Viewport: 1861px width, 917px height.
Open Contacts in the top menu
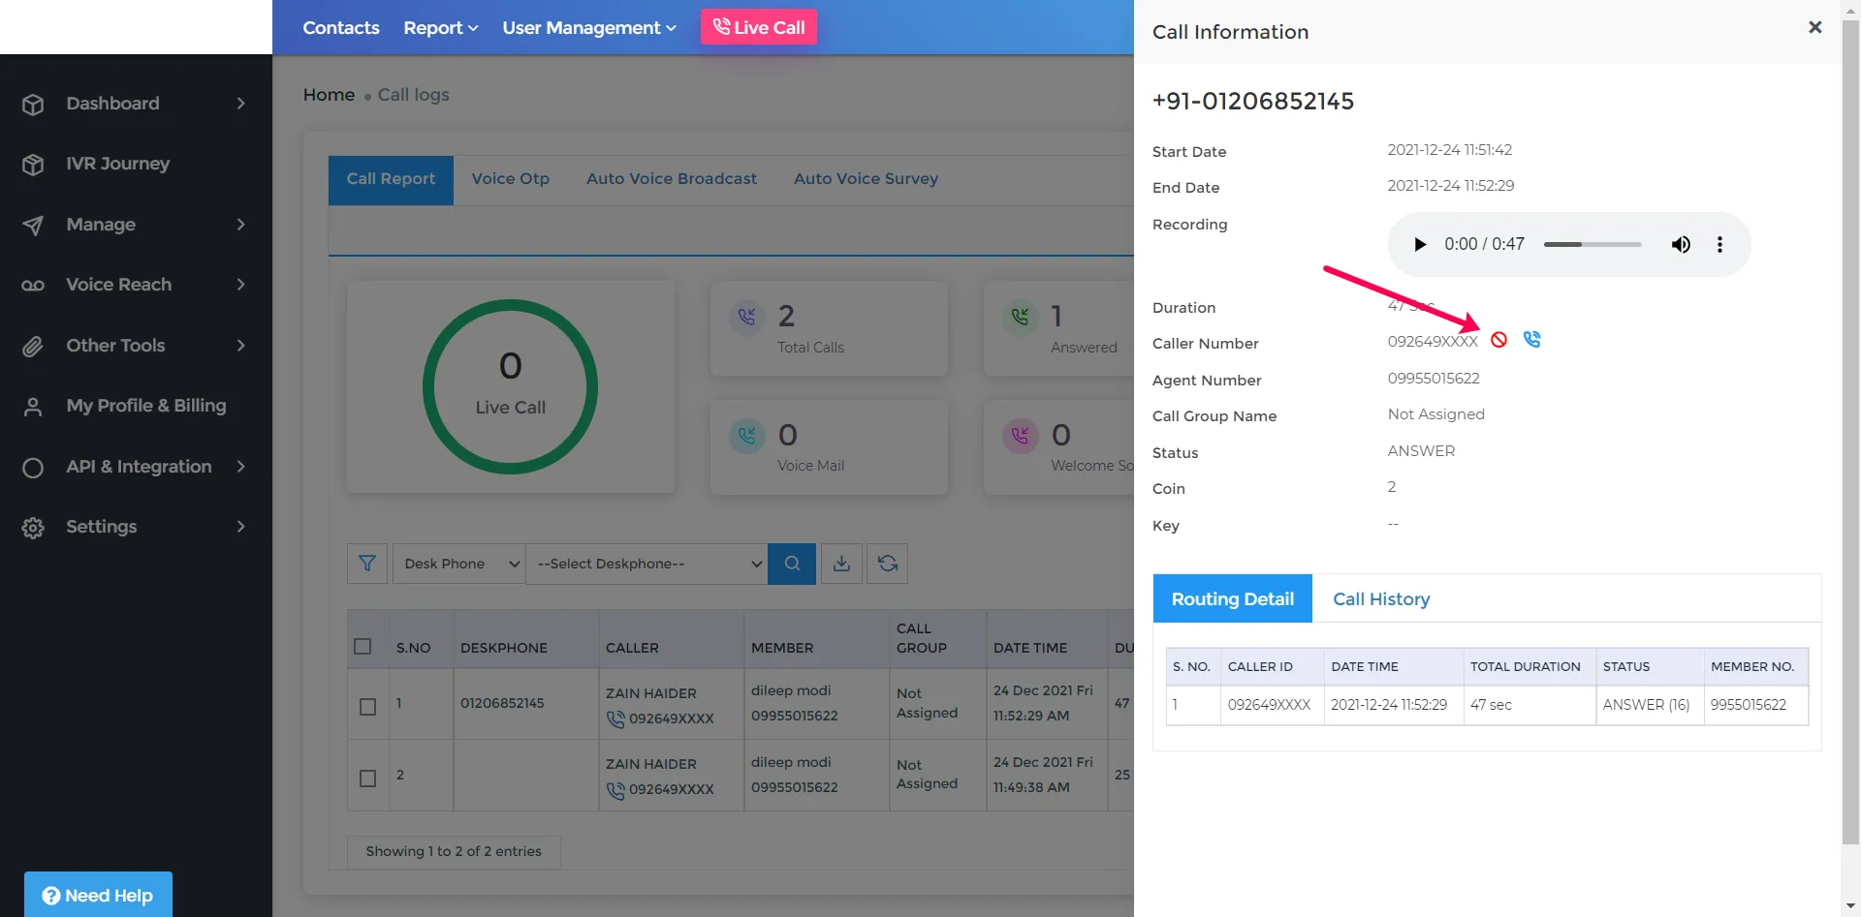click(x=341, y=27)
